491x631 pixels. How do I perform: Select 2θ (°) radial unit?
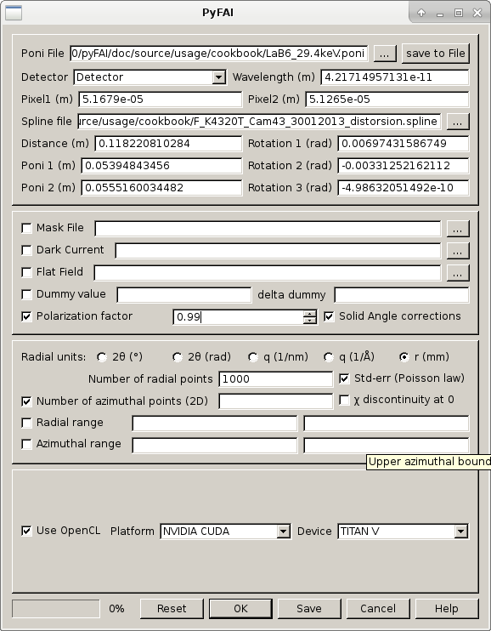pos(102,357)
